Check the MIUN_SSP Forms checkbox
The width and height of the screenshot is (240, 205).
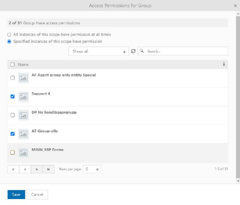[x=12, y=153]
